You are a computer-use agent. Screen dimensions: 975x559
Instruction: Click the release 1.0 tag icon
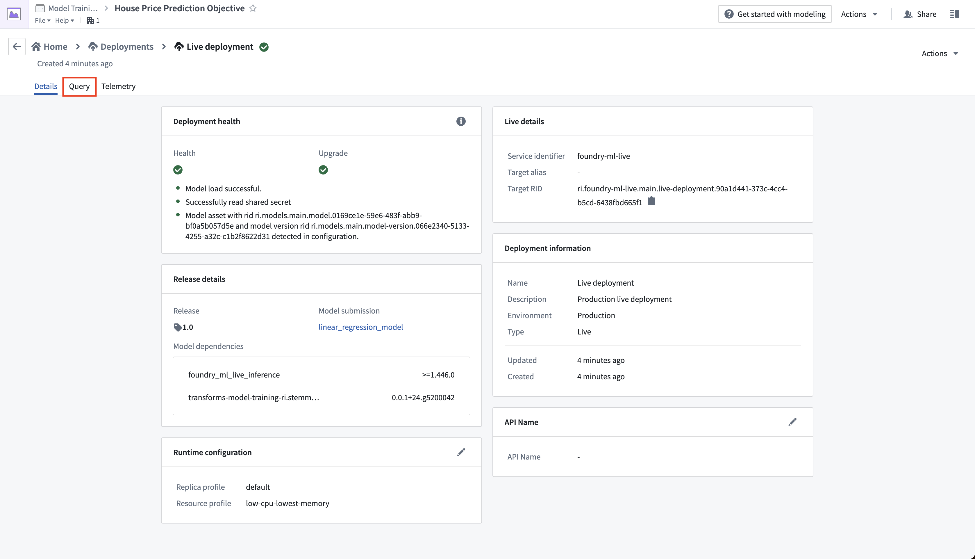pos(177,327)
